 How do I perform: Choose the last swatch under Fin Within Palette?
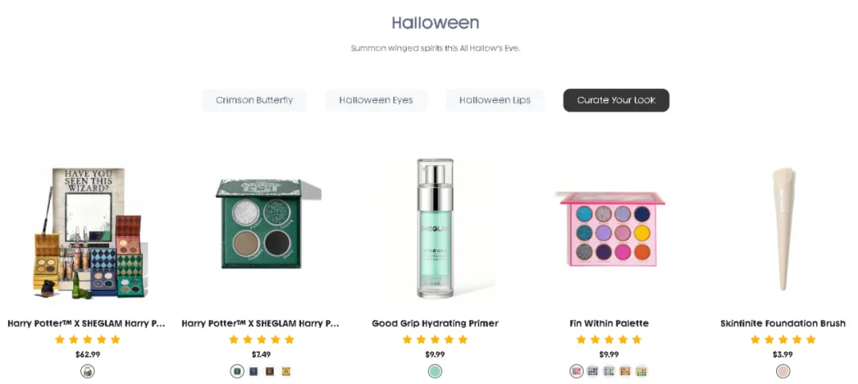[x=642, y=371]
